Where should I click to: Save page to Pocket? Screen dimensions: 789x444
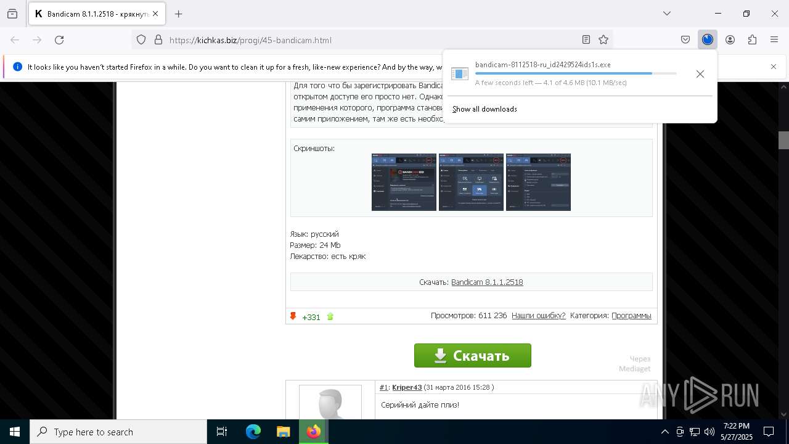click(685, 40)
